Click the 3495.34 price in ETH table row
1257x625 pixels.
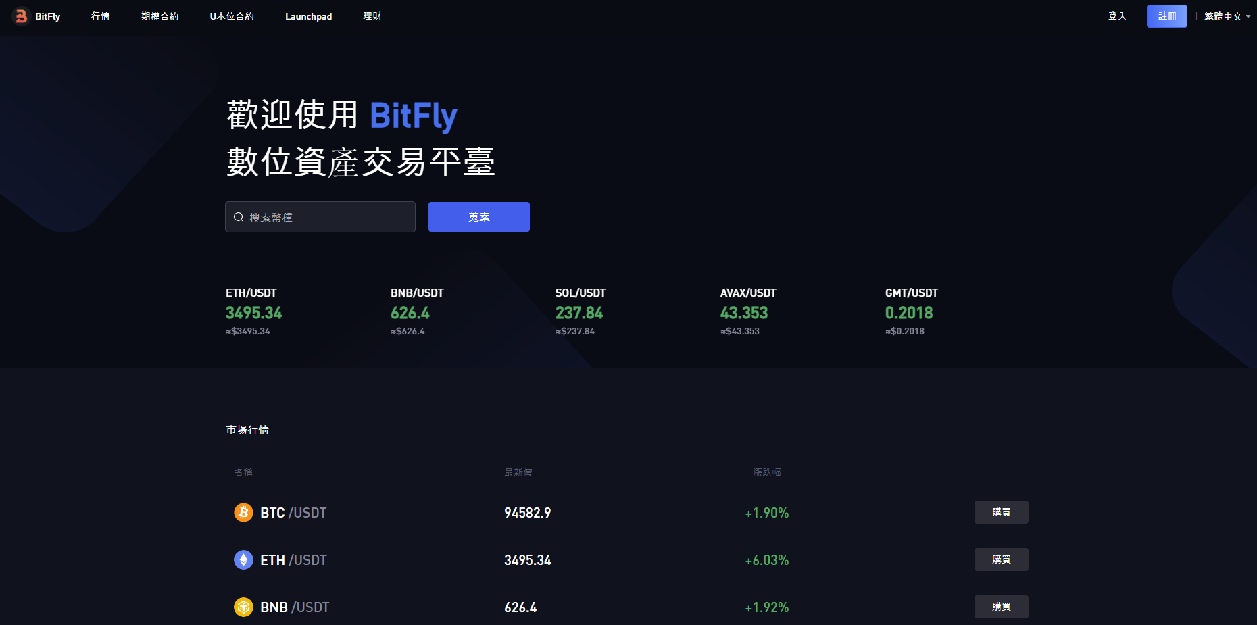tap(527, 560)
